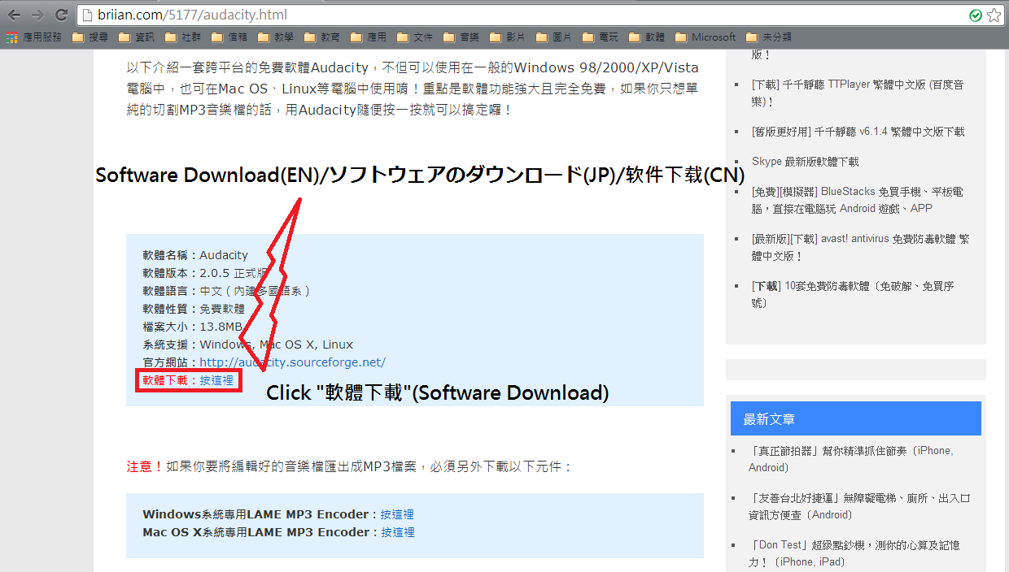Click the 以下介紹一套跨平台 intro paragraph
The height and width of the screenshot is (572, 1009).
point(412,88)
